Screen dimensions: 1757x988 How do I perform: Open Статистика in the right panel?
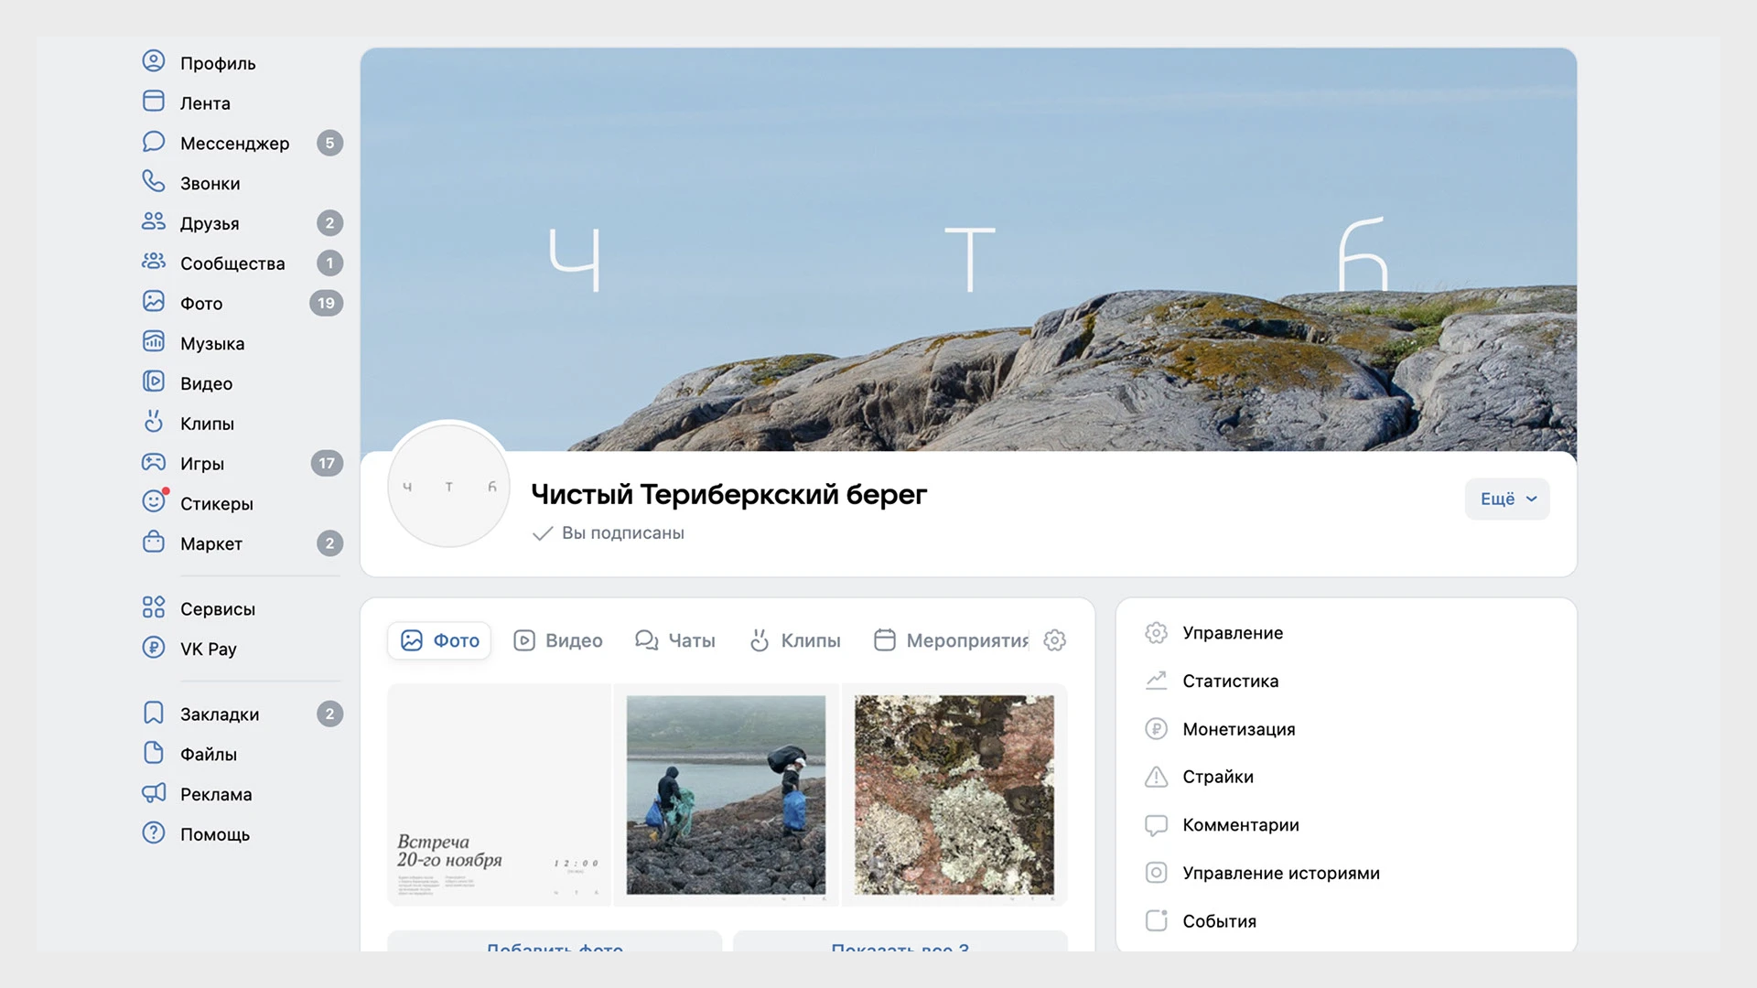pyautogui.click(x=1230, y=681)
